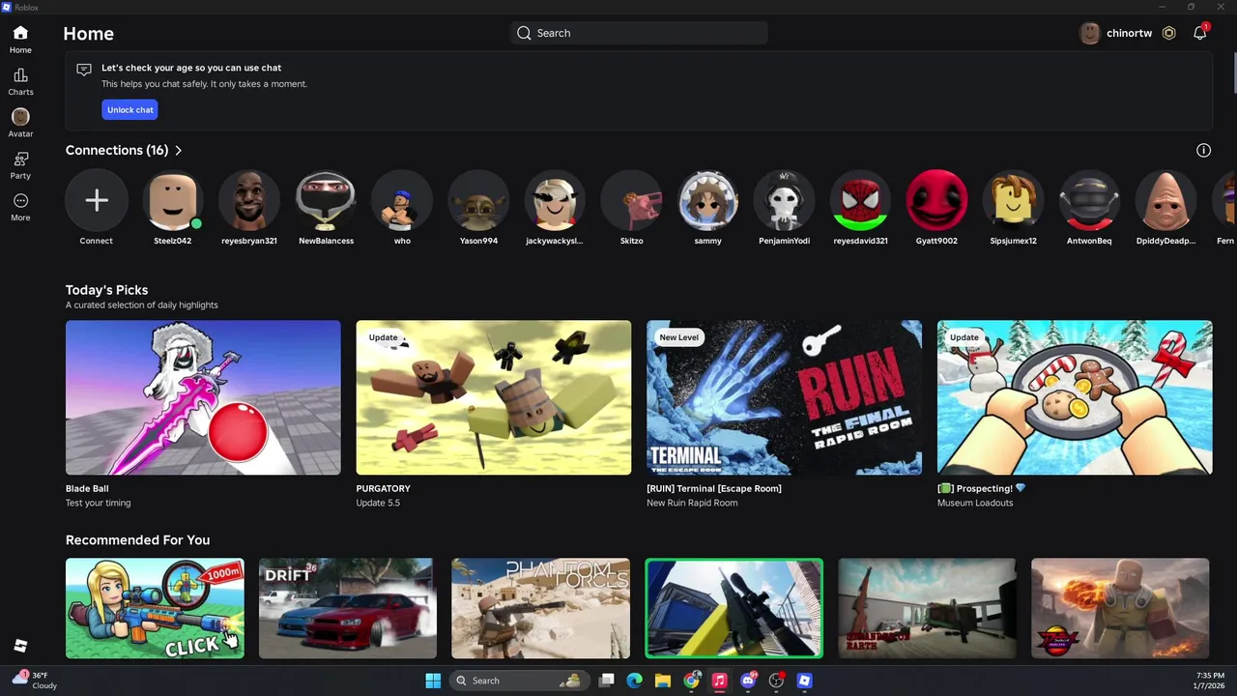Click the chat bubble icon in age banner
This screenshot has width=1237, height=696.
click(84, 70)
